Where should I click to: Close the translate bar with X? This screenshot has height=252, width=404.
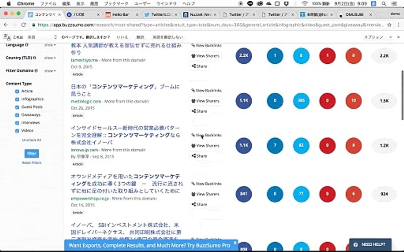398,37
